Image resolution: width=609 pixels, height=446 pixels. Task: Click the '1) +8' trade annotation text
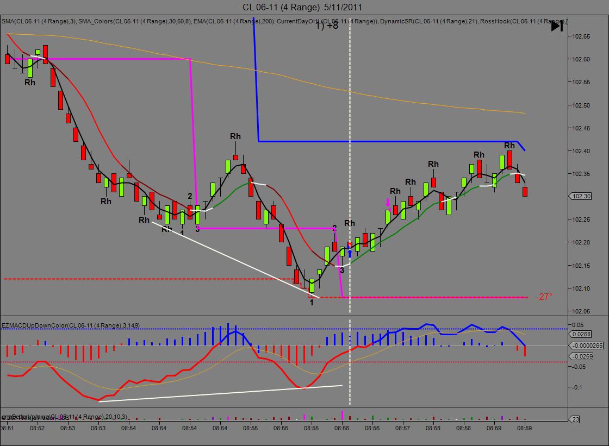point(327,26)
